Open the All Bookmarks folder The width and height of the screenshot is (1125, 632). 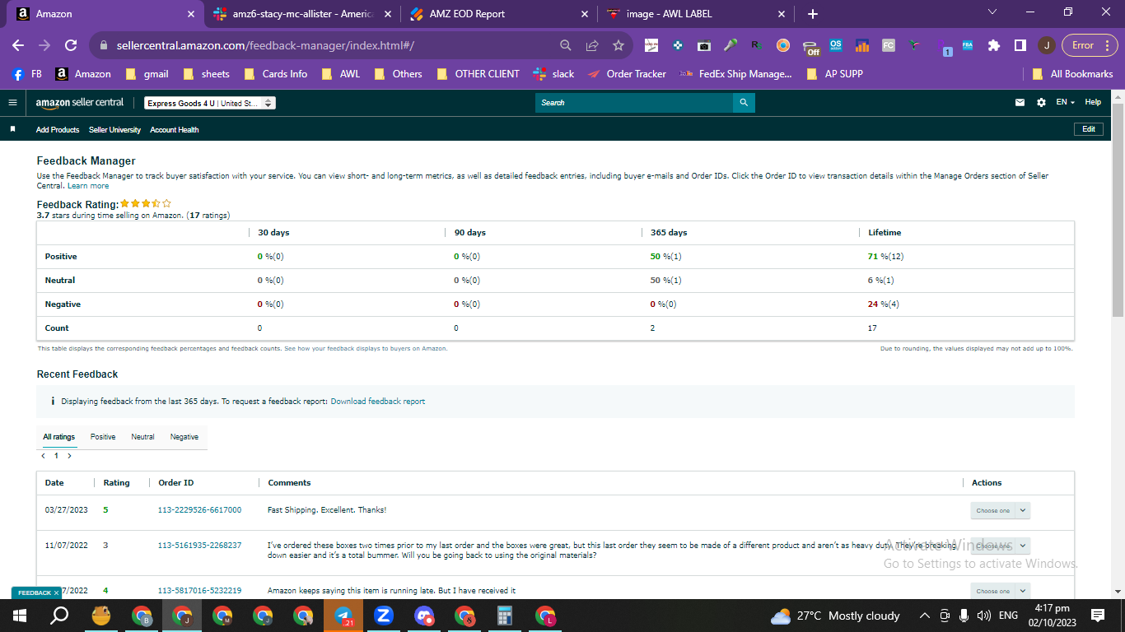1073,73
